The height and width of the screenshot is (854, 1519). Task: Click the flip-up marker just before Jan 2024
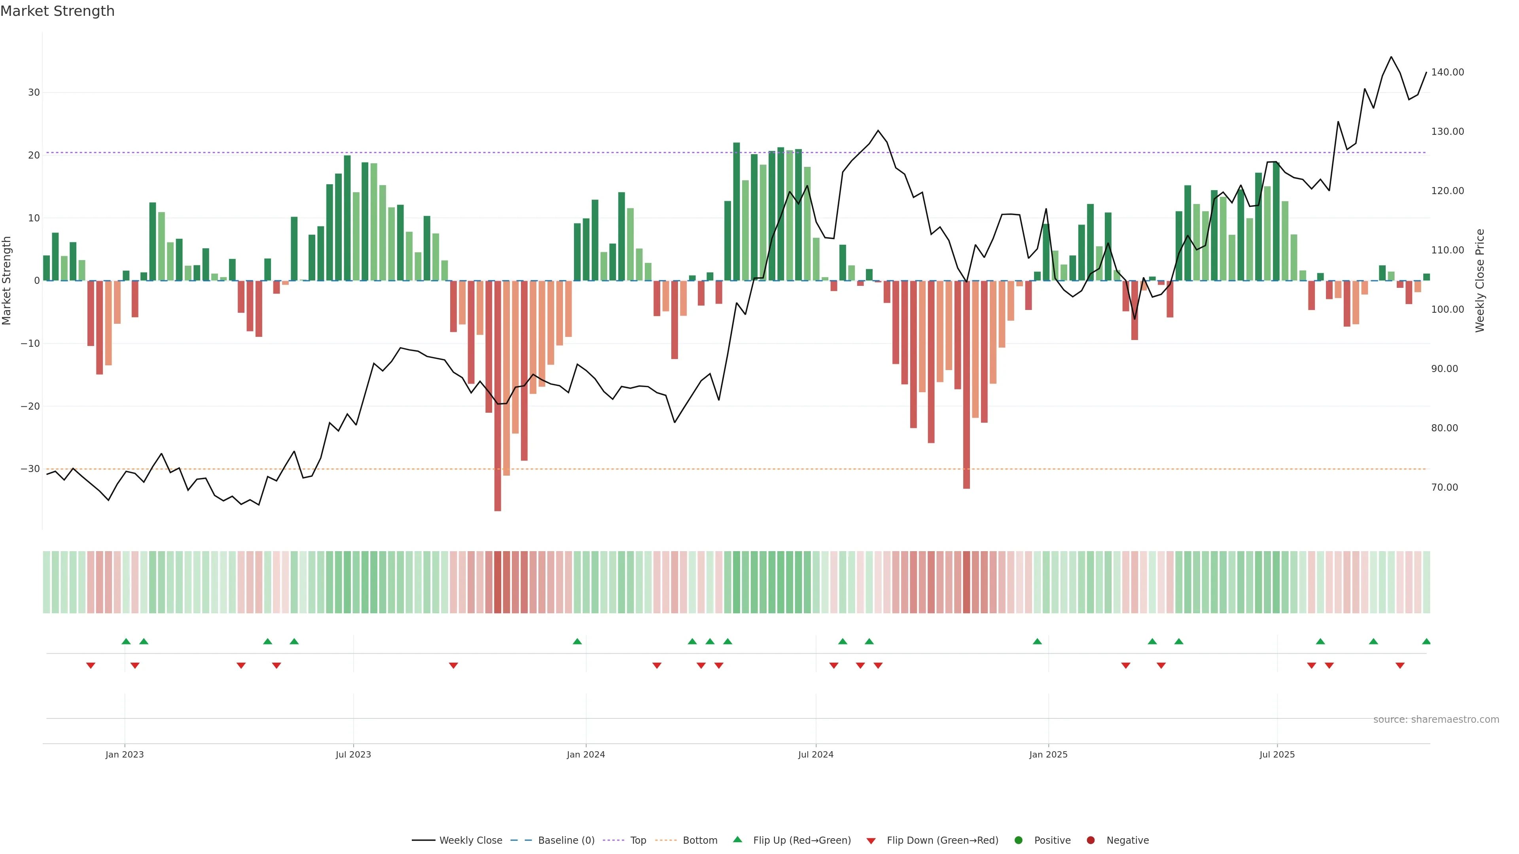pyautogui.click(x=577, y=641)
